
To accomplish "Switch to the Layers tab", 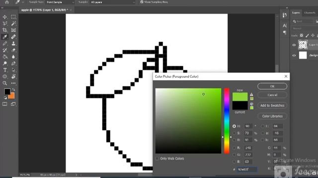I will (x=296, y=13).
